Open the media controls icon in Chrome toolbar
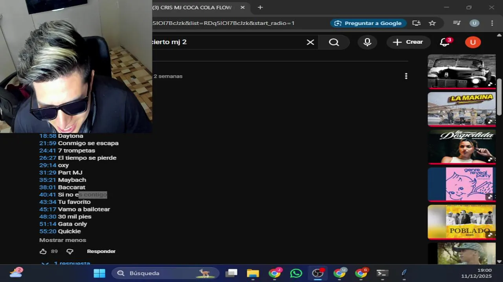 (457, 23)
